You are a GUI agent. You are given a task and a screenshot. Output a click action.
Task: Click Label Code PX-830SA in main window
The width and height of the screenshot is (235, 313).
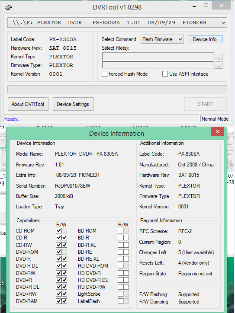(x=63, y=39)
